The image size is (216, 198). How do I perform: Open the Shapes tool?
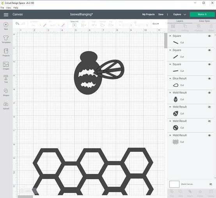pyautogui.click(x=6, y=91)
